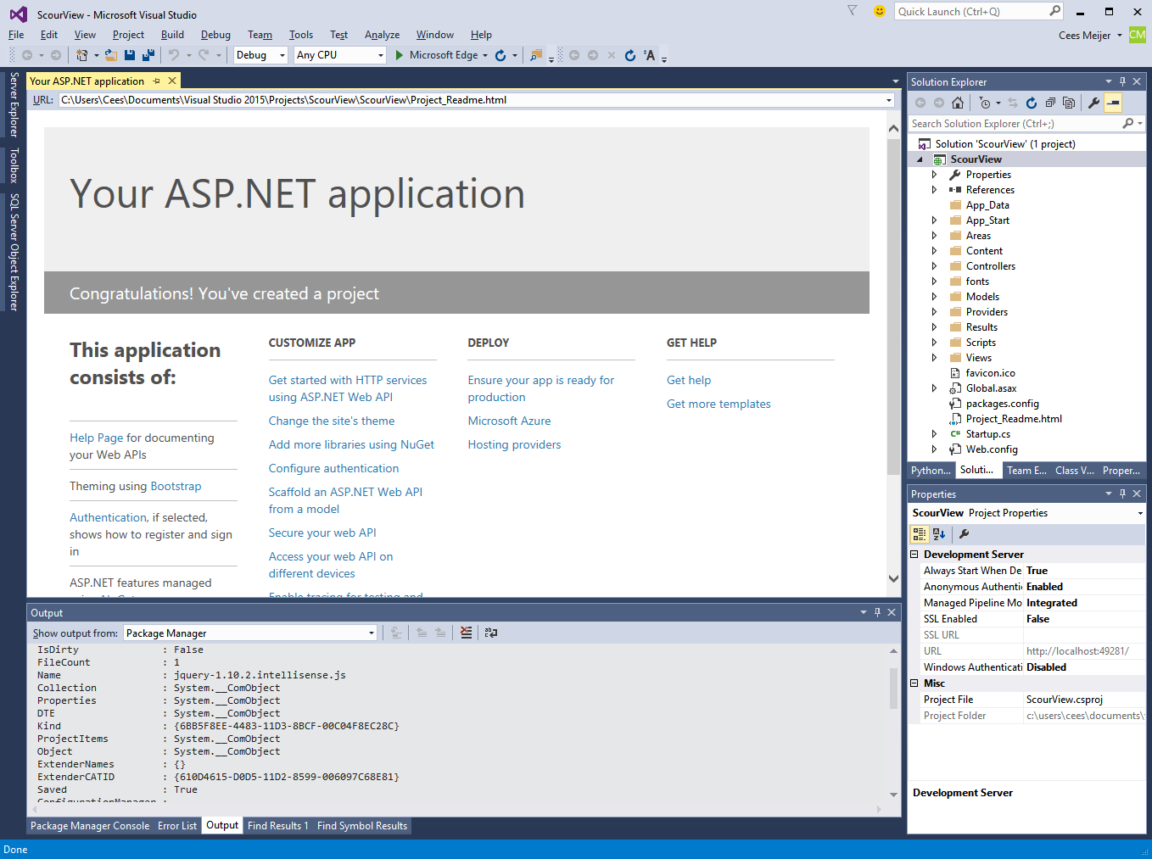Click the 'Configure authentication' link
Viewport: 1152px width, 859px height.
(333, 468)
